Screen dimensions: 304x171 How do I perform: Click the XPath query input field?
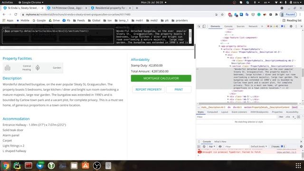pyautogui.click(x=58, y=36)
